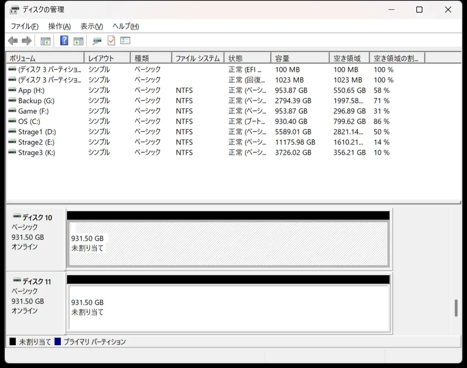Click the 799.62 GB free space cell

(x=349, y=121)
